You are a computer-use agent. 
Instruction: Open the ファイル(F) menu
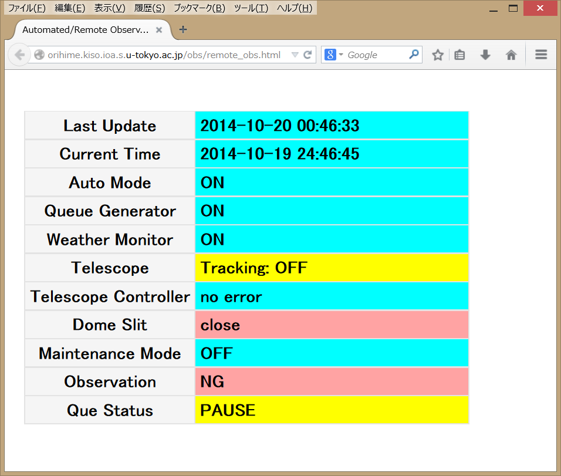(26, 8)
